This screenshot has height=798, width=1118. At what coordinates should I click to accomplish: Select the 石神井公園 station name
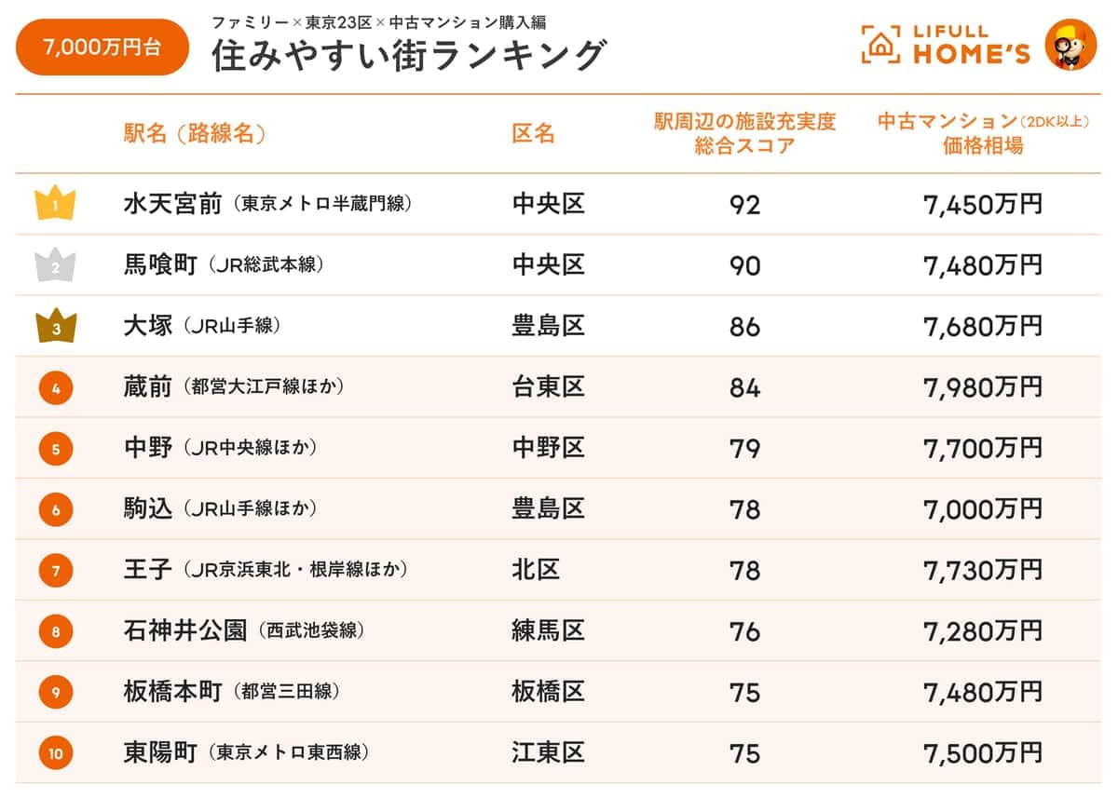(184, 631)
